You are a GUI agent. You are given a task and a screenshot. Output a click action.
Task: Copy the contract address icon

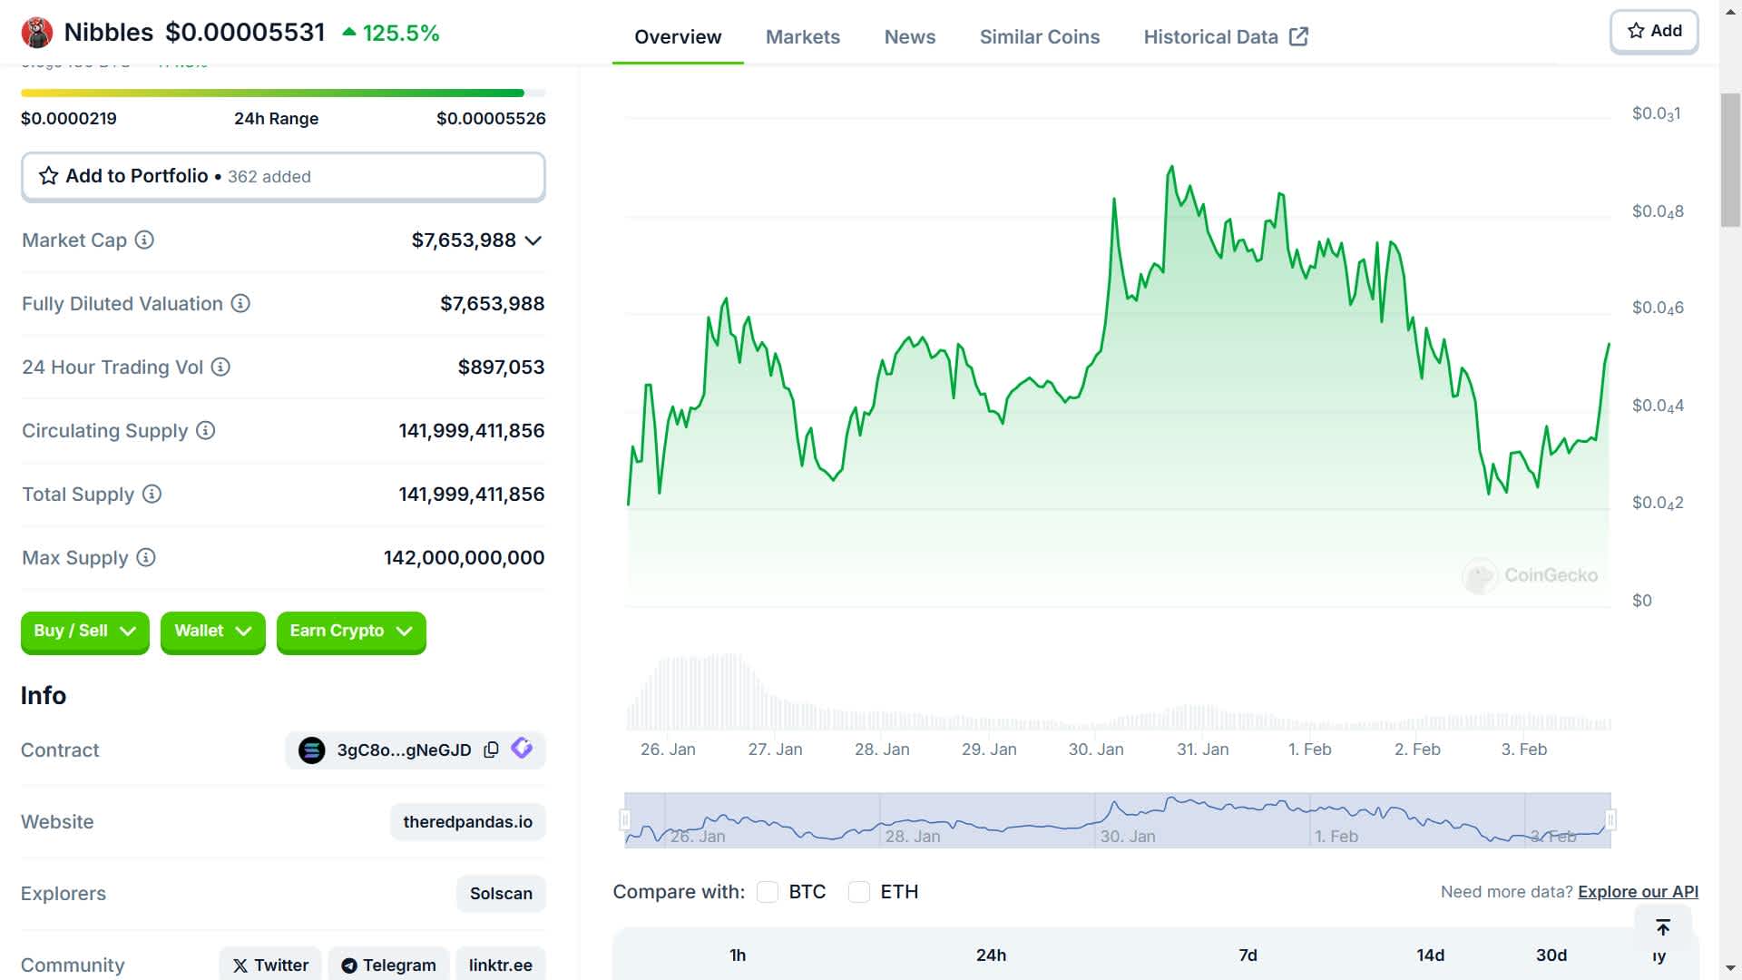(491, 750)
